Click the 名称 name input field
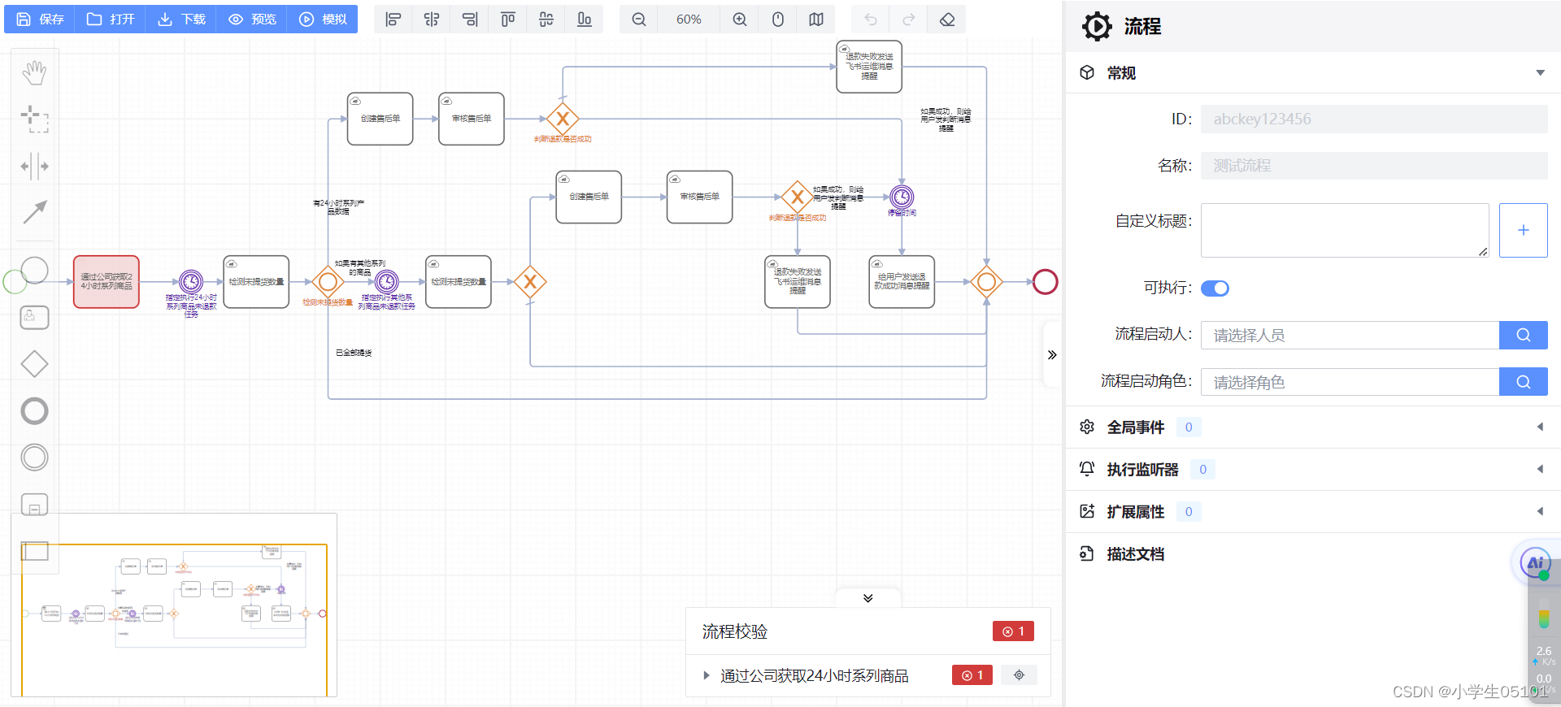The image size is (1561, 707). 1374,166
